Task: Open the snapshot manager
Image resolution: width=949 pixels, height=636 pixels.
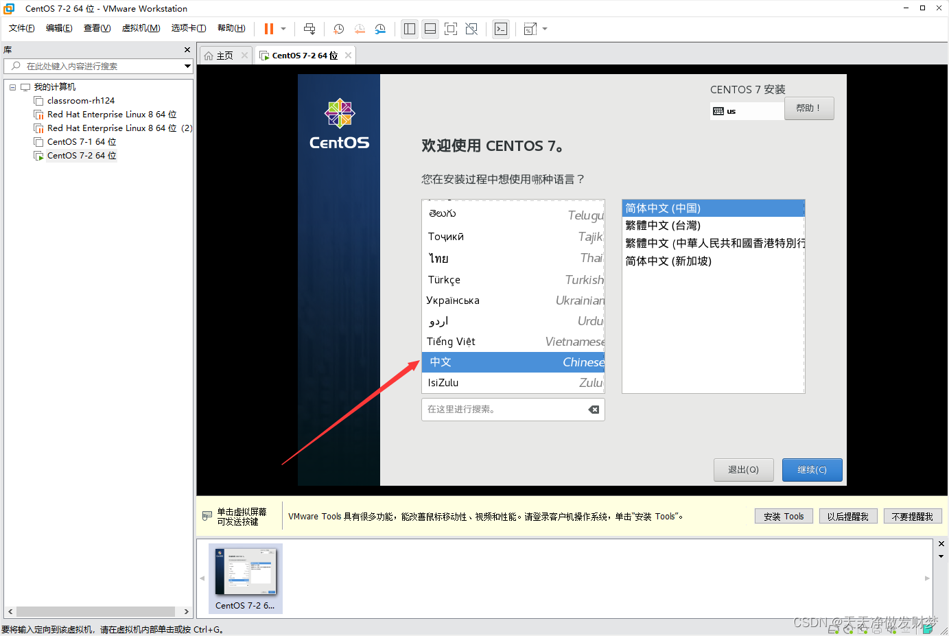Action: (380, 29)
